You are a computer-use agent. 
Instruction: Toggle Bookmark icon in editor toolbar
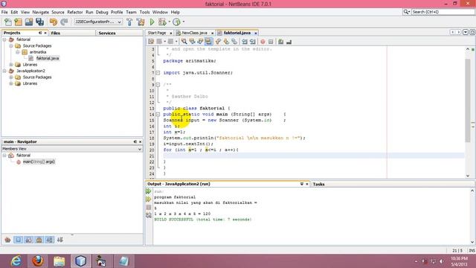234,42
